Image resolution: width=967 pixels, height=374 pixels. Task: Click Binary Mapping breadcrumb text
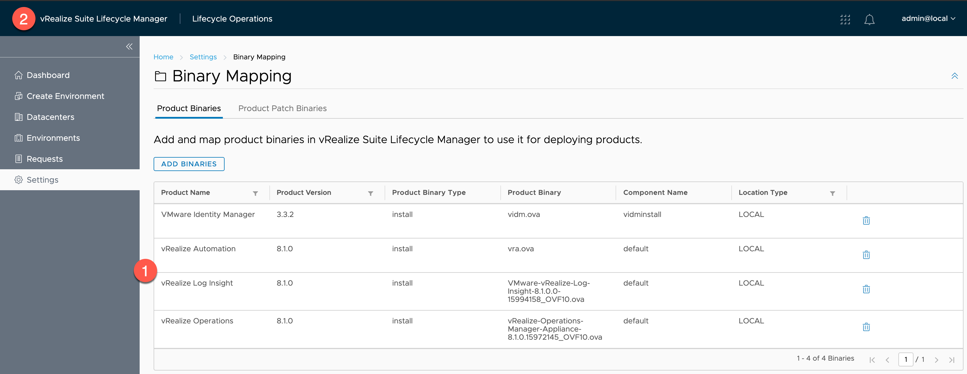tap(259, 57)
